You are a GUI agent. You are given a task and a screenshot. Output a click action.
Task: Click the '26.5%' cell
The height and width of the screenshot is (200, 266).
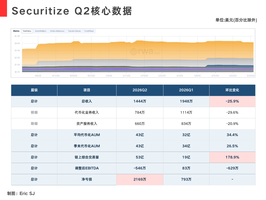point(232,146)
